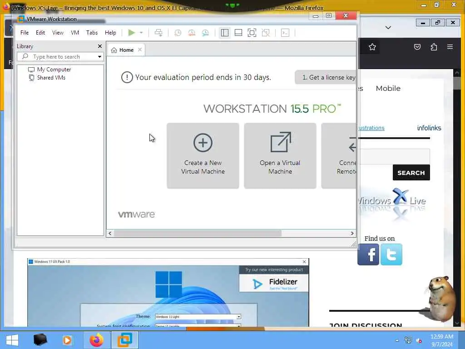Open the Firefox extensions puzzle icon
Screen dimensions: 465x349
pyautogui.click(x=434, y=47)
